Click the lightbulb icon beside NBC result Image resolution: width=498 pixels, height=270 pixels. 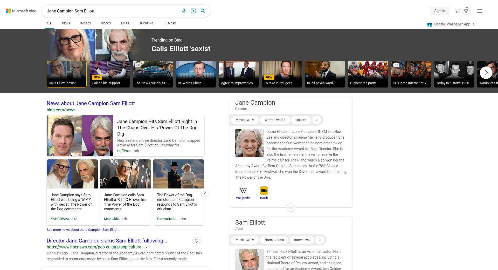pos(197,241)
